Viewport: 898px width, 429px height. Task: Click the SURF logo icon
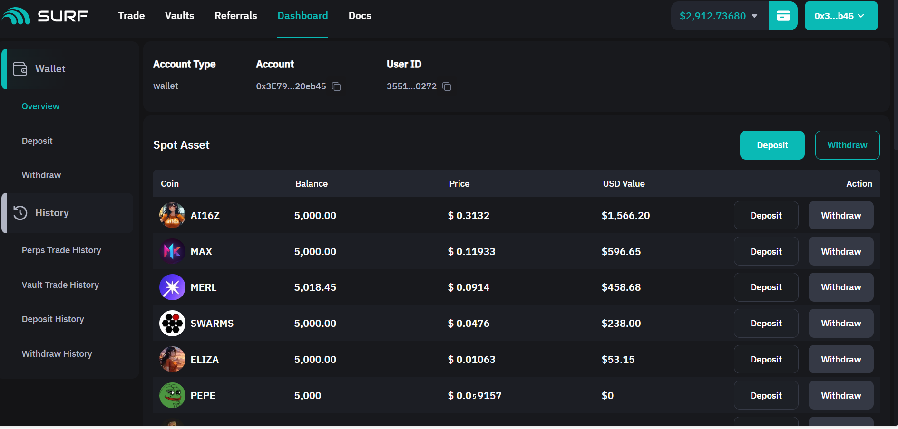[x=17, y=16]
